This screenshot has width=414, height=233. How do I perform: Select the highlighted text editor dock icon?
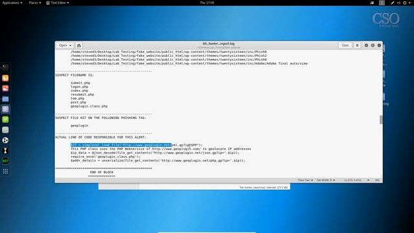coord(5,109)
